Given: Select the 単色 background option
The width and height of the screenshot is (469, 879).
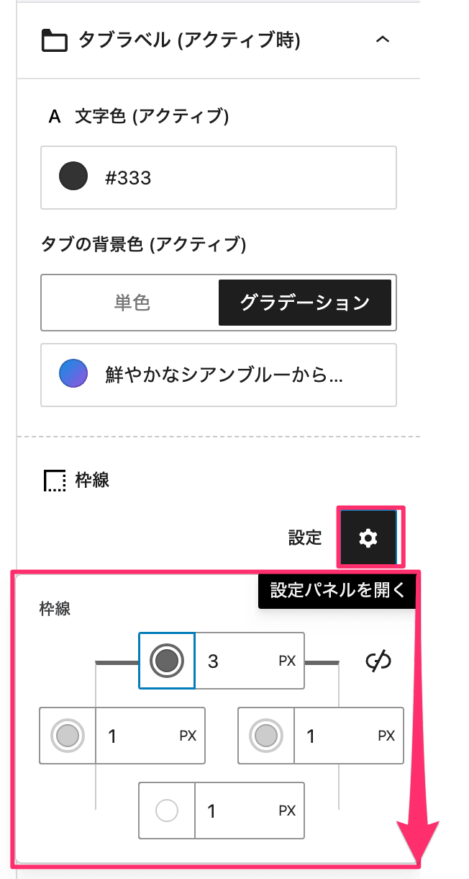Looking at the screenshot, I should tap(132, 302).
